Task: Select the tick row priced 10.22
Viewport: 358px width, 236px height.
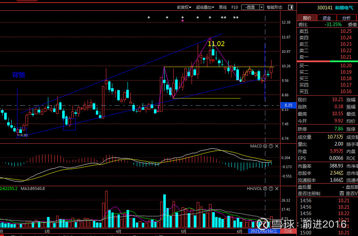Action: point(328,213)
